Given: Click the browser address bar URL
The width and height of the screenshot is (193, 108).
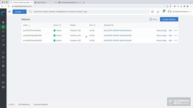Looking at the screenshot, I should tap(23, 6).
